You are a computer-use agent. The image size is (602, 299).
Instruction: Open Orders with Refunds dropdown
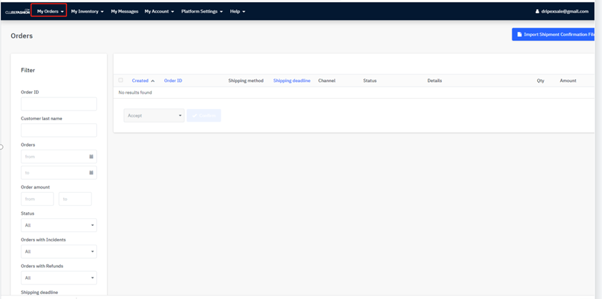coord(58,278)
